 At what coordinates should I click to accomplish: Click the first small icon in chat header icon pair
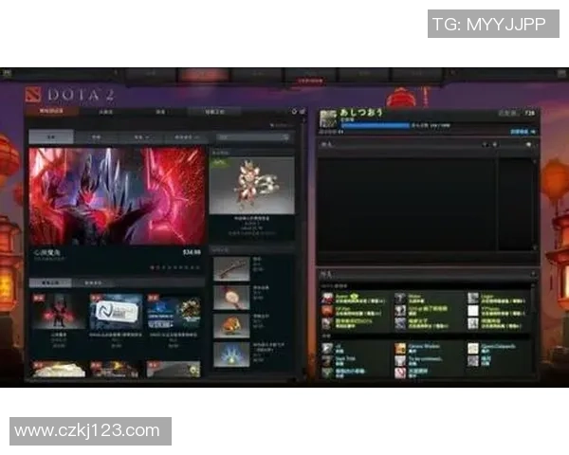click(x=486, y=144)
